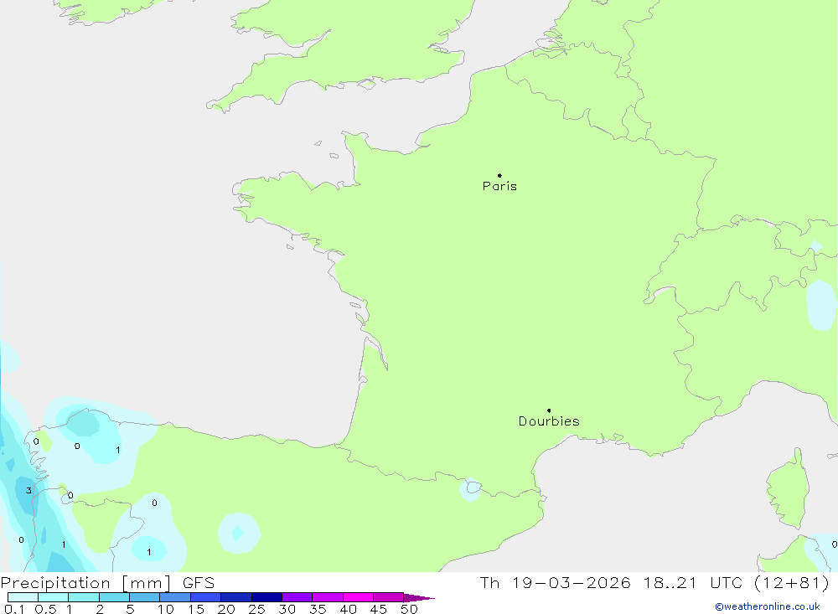Click legend label 20
The height and width of the screenshot is (614, 838).
[x=226, y=609]
